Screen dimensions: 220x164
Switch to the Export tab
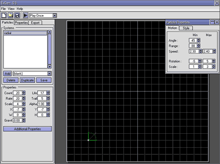(35, 23)
